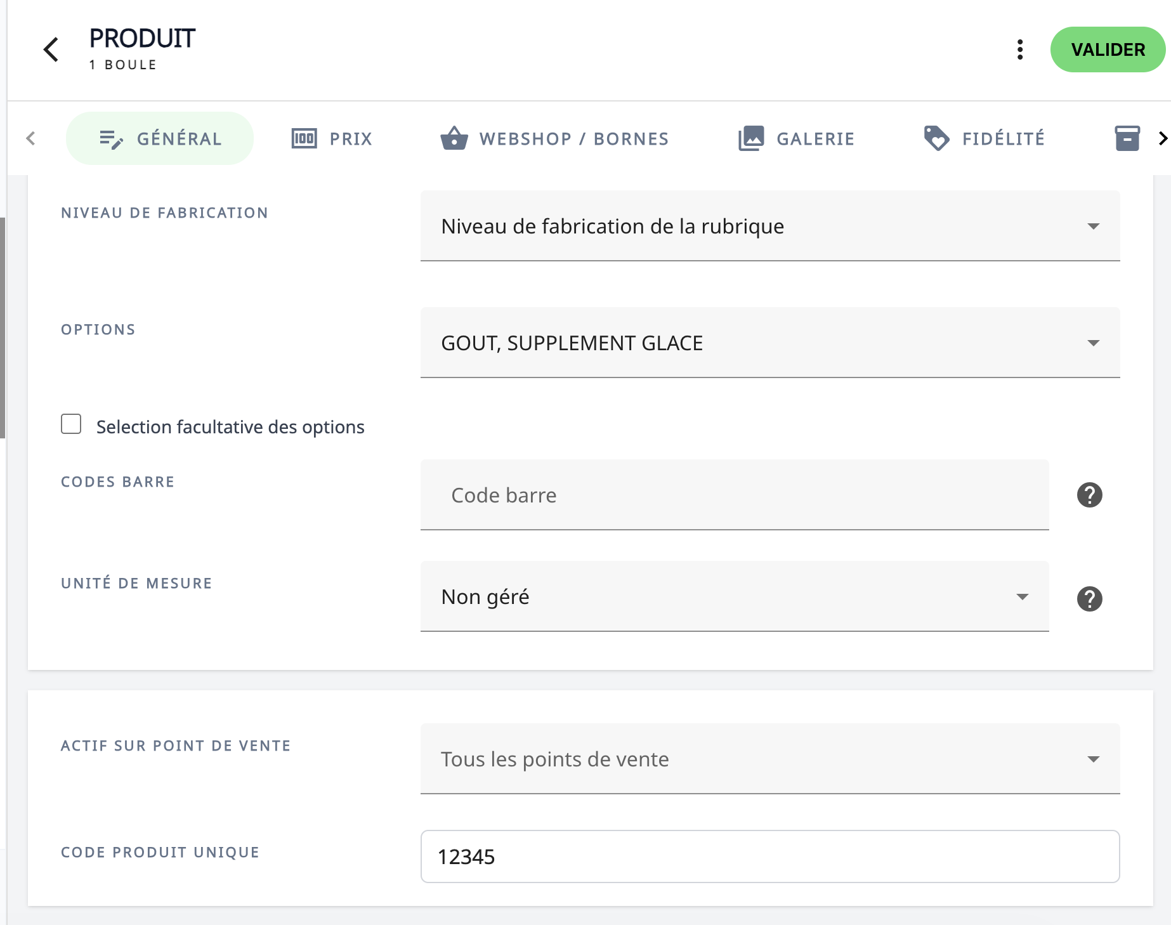Click the Code produit unique field with 12345
The width and height of the screenshot is (1171, 925).
[x=769, y=856]
